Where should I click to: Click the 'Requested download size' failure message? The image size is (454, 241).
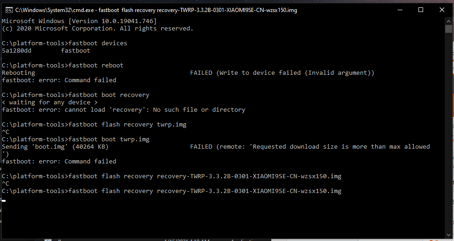(310, 146)
